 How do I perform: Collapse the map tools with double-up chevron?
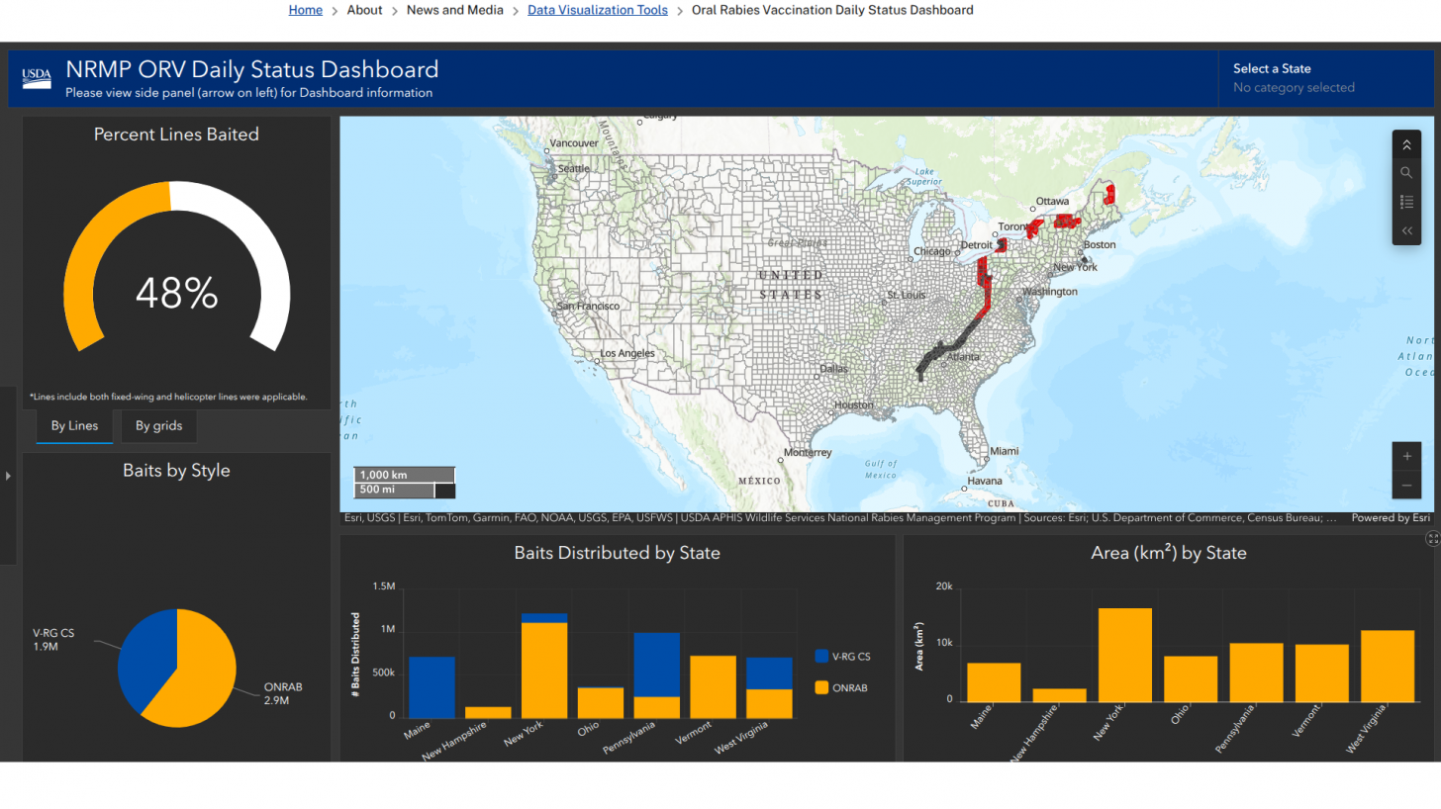(x=1406, y=145)
